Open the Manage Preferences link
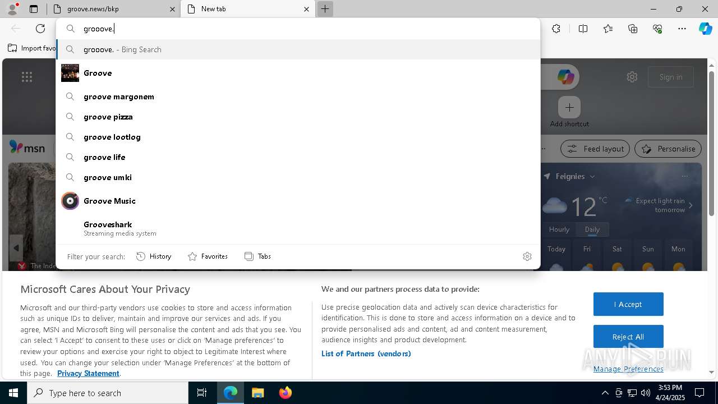718x404 pixels. point(628,369)
